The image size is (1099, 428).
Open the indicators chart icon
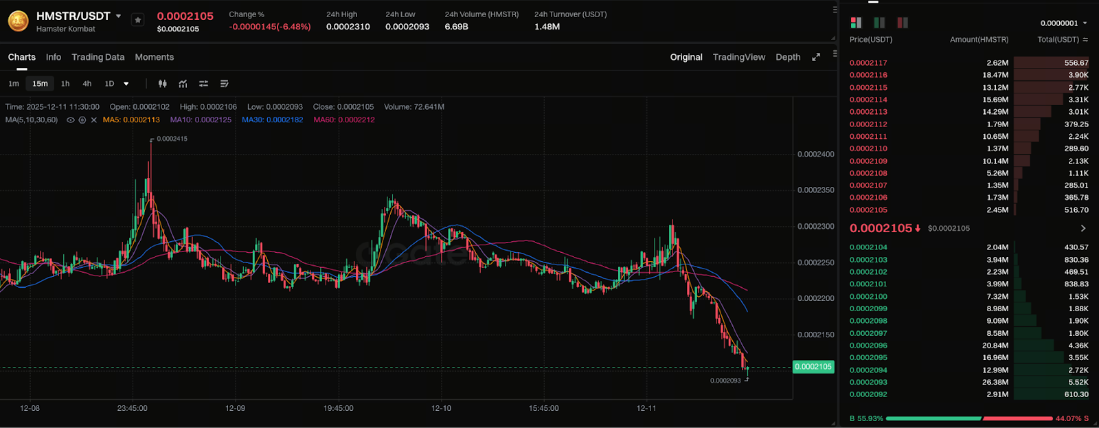tap(183, 84)
